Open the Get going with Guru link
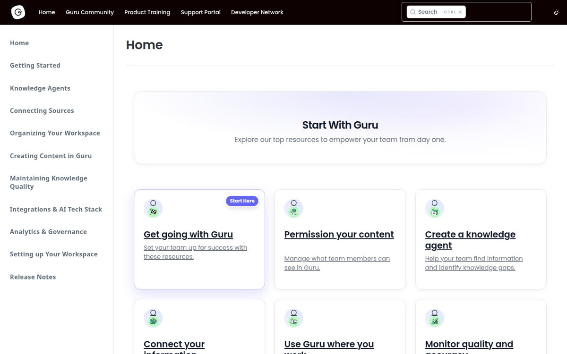Viewport: 567px width, 354px height. (188, 235)
